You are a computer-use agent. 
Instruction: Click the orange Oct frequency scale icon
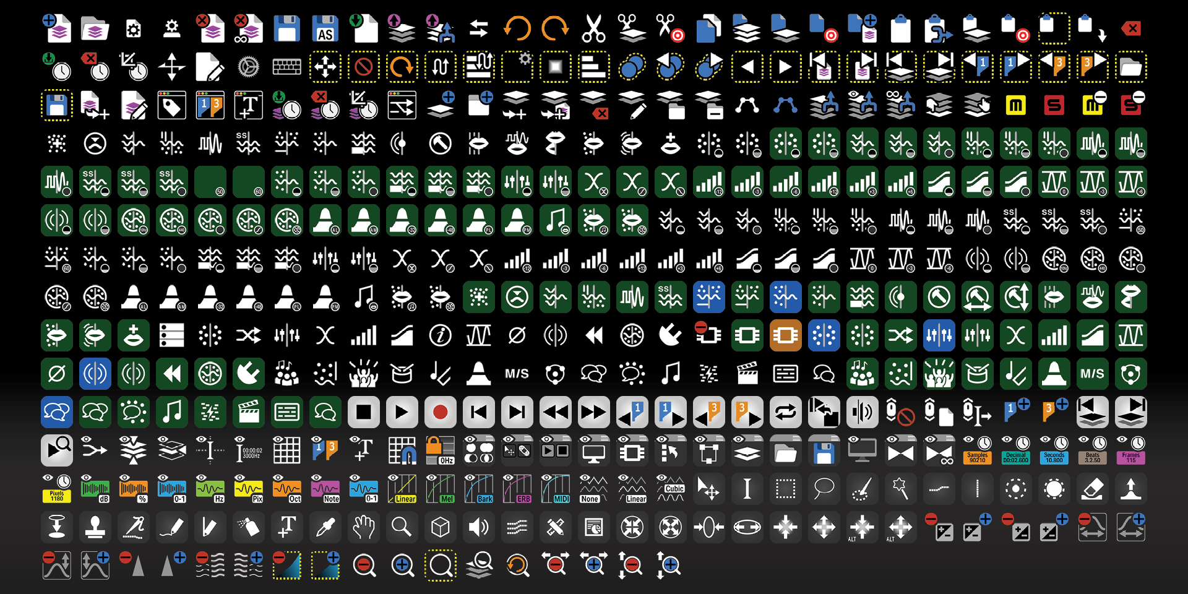click(287, 489)
